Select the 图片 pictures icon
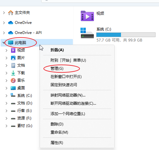The width and height of the screenshot is (159, 150). tap(13, 58)
